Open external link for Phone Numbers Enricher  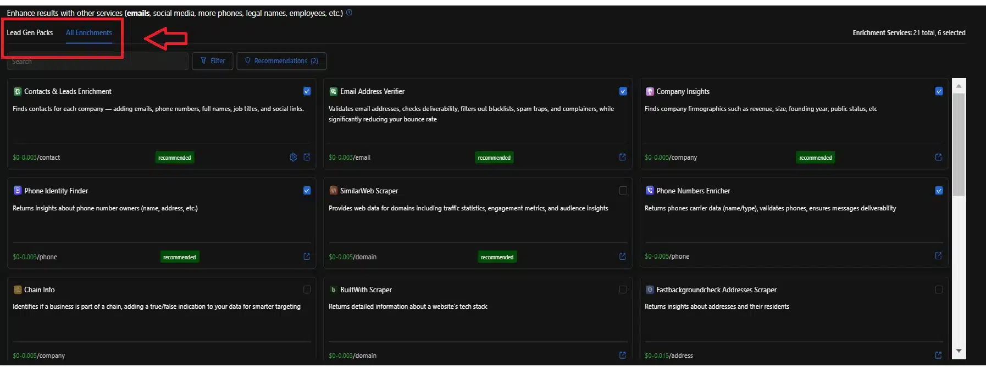(938, 256)
